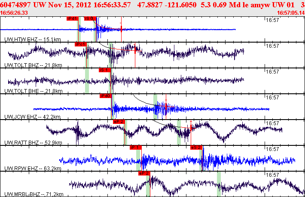Viewport: 305px width, 197px height.
Task: Select the eP 2 pick flag on RATT trace
Action: 119,122
